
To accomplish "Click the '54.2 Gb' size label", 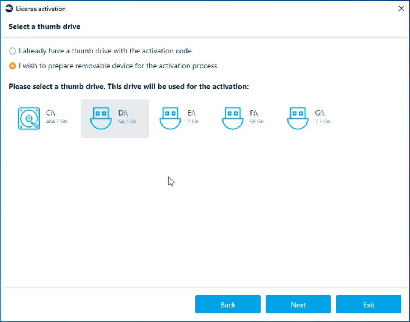I will coord(127,122).
